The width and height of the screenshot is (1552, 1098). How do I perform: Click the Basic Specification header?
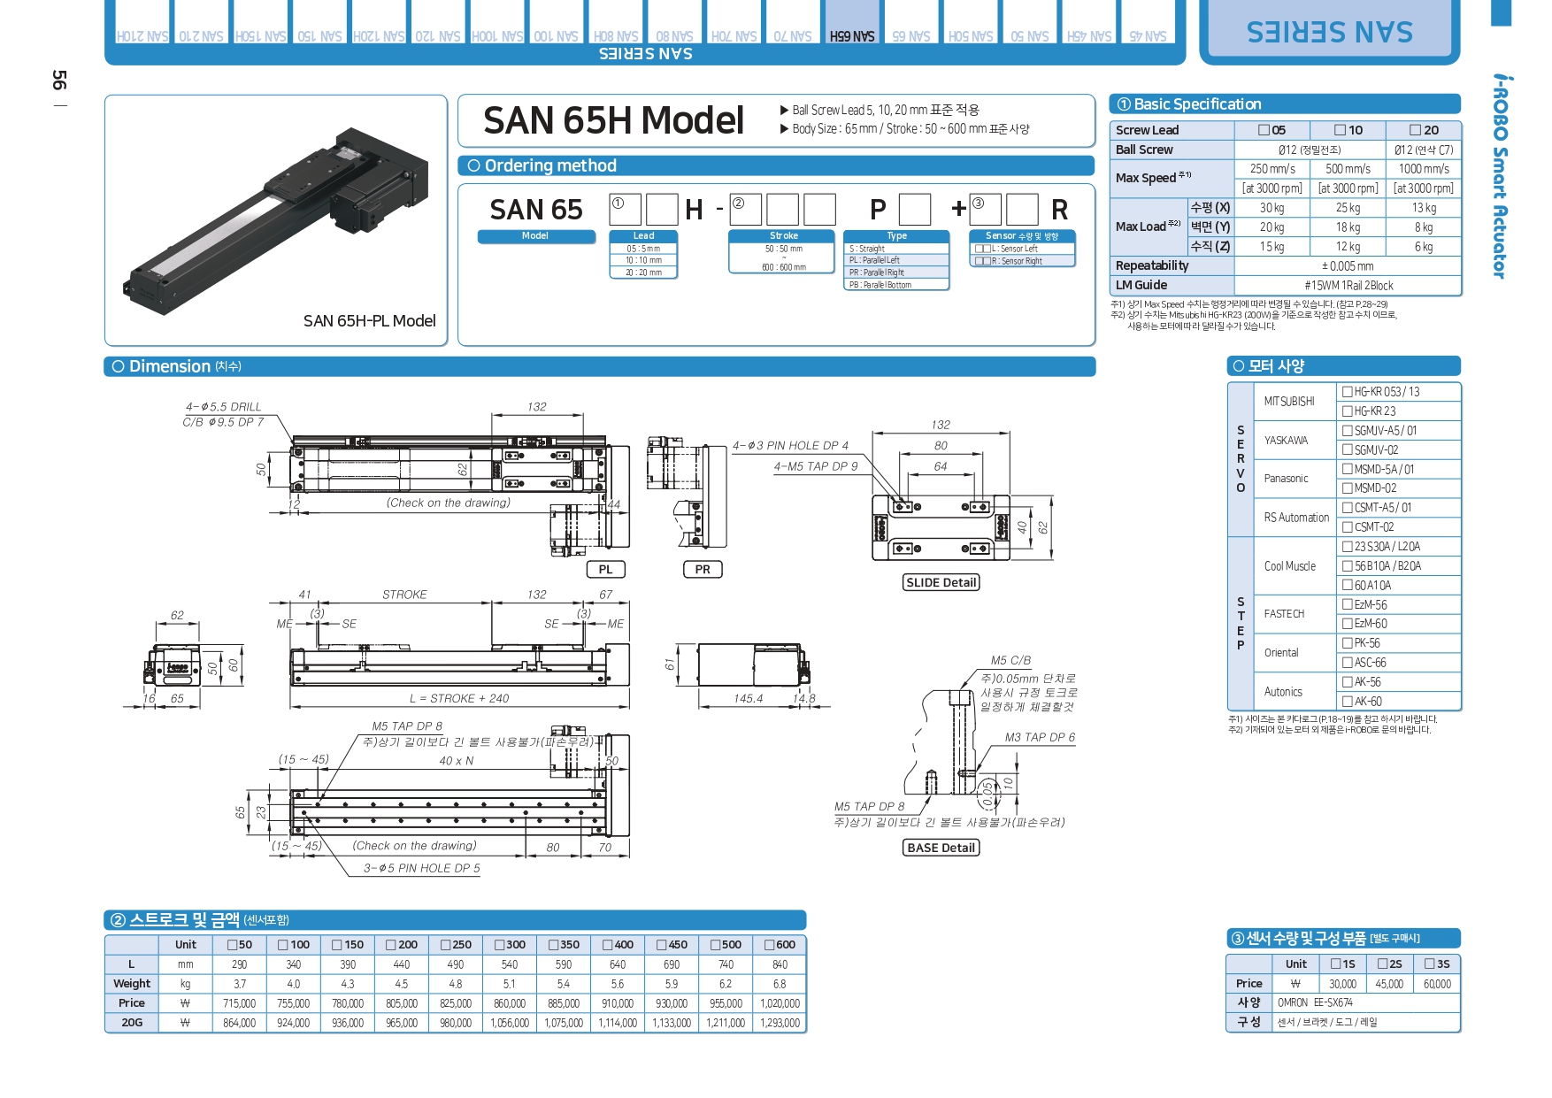[x=1285, y=104]
